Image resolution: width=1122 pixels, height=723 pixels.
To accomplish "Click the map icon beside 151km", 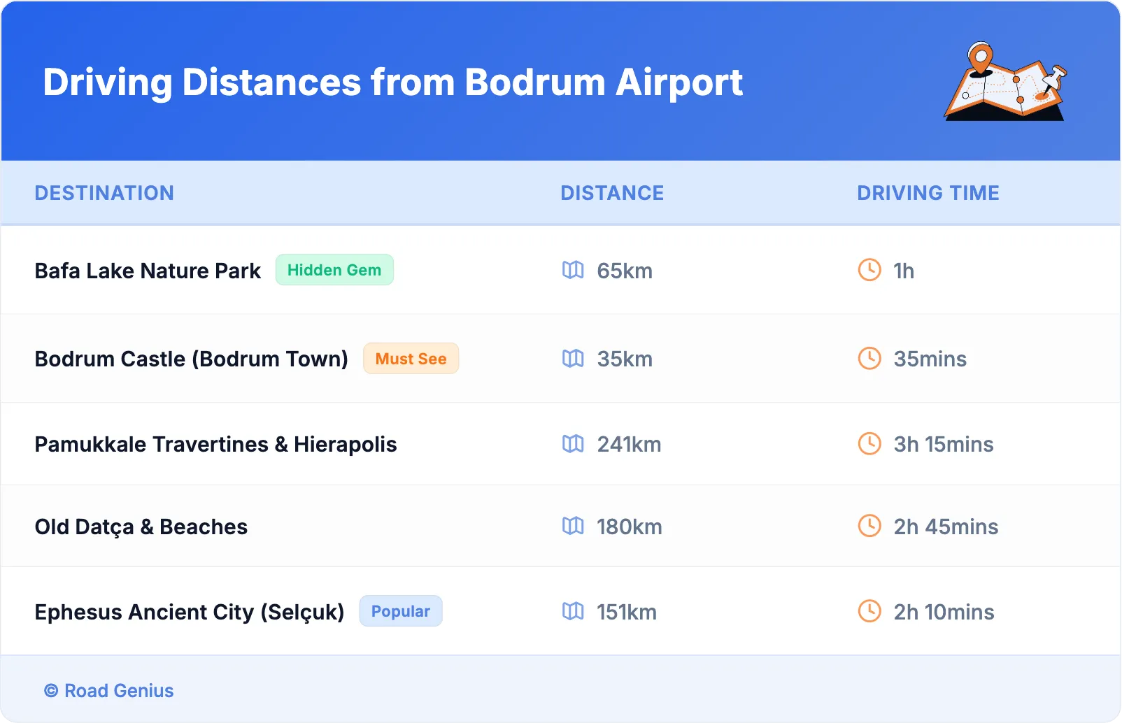I will (573, 611).
